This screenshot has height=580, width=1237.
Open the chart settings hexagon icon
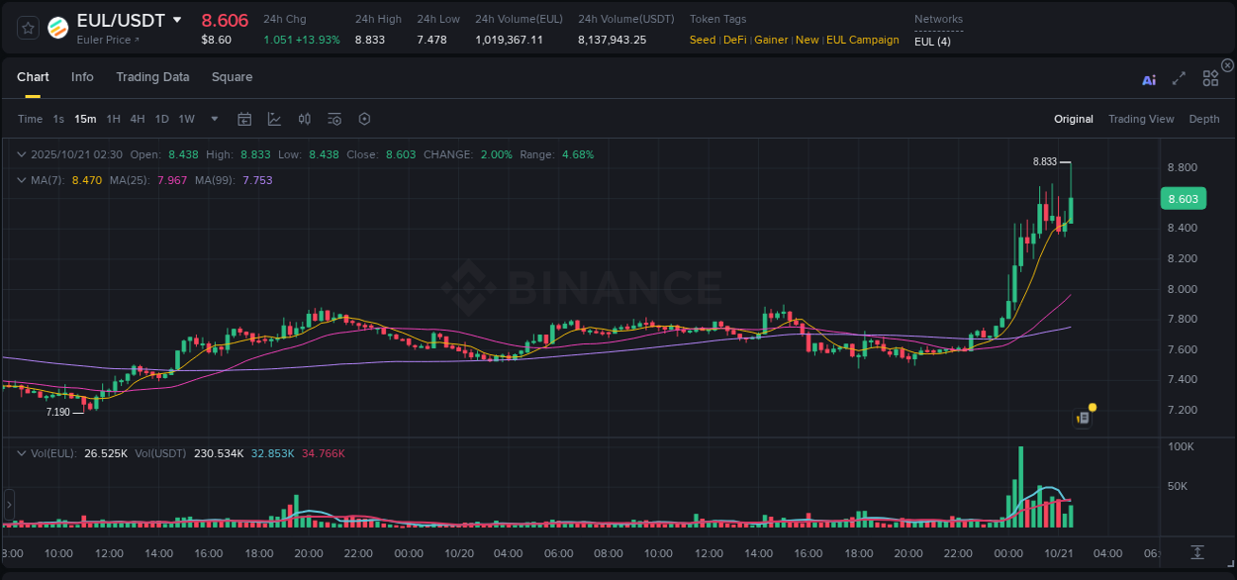(x=364, y=119)
